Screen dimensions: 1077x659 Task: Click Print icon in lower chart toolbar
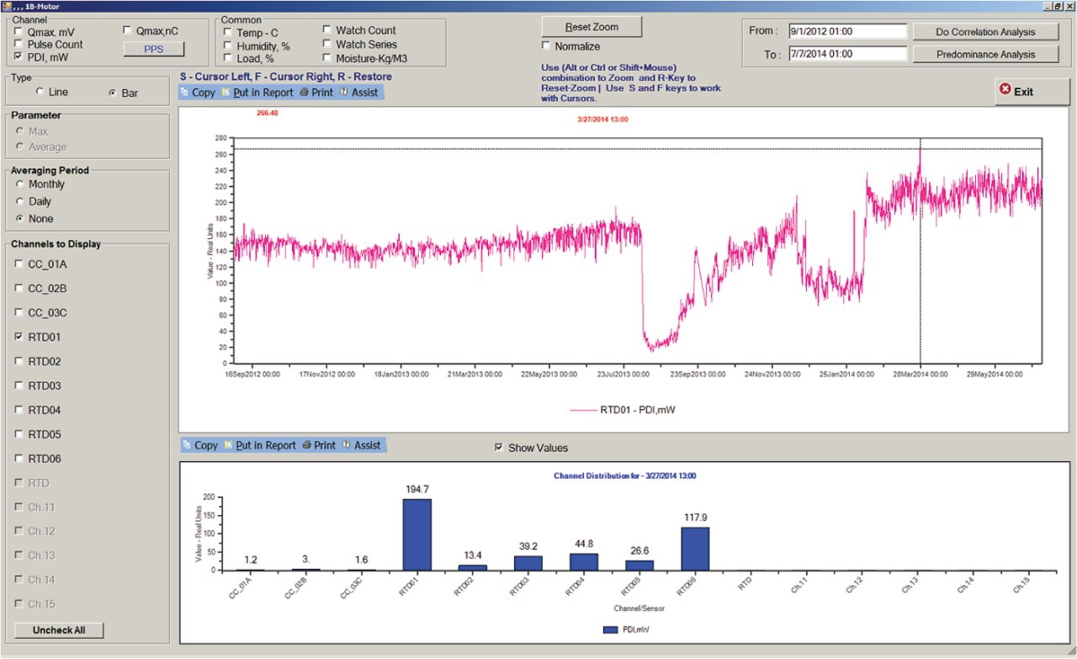tap(307, 445)
